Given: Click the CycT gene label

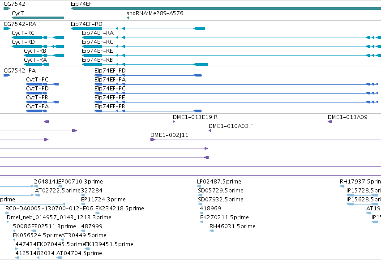Looking at the screenshot, I should (x=17, y=13).
